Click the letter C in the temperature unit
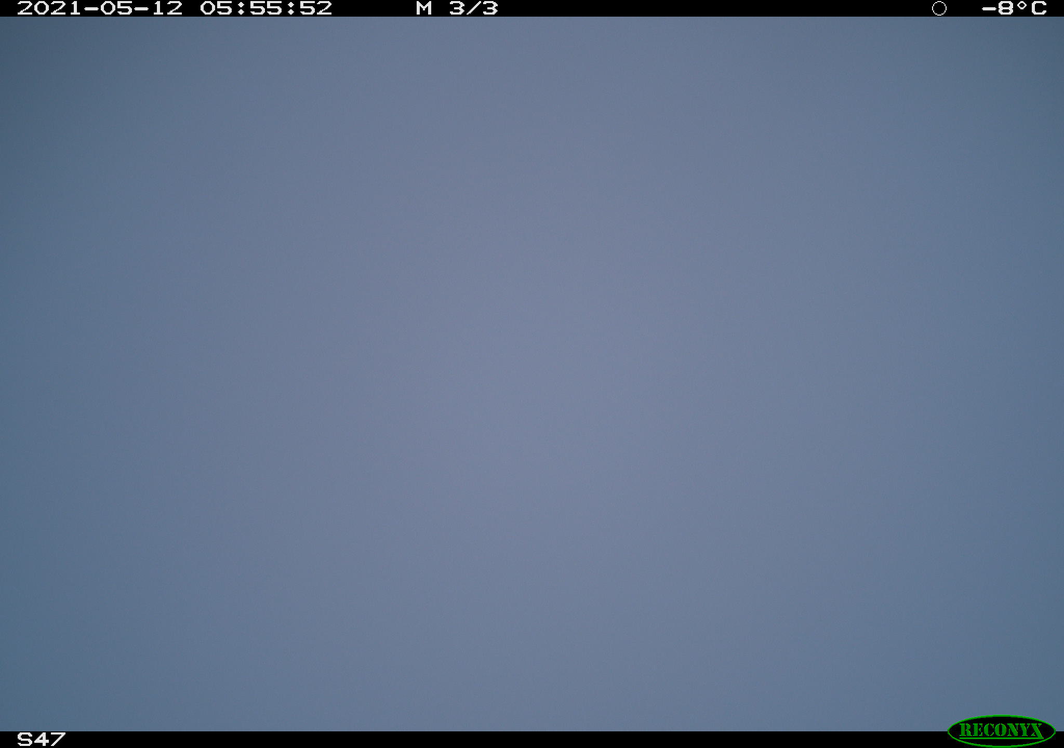Image resolution: width=1064 pixels, height=748 pixels. click(1039, 8)
